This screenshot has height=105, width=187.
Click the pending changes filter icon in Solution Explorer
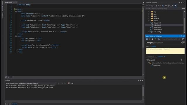[157, 6]
